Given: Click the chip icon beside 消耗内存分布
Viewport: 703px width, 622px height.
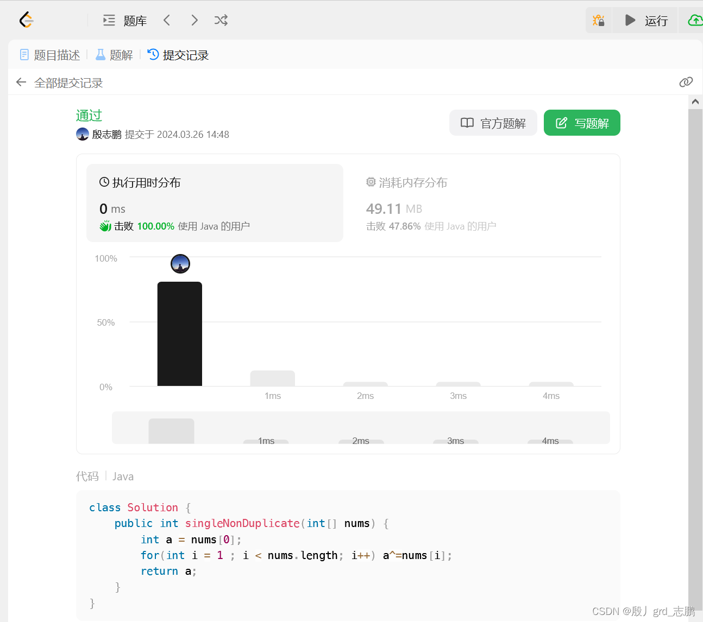Looking at the screenshot, I should pyautogui.click(x=371, y=182).
